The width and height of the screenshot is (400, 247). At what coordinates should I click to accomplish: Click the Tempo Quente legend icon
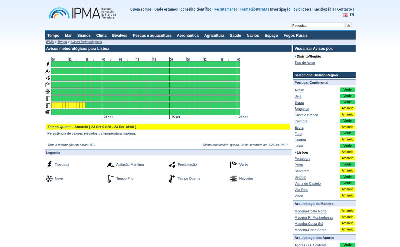click(172, 179)
